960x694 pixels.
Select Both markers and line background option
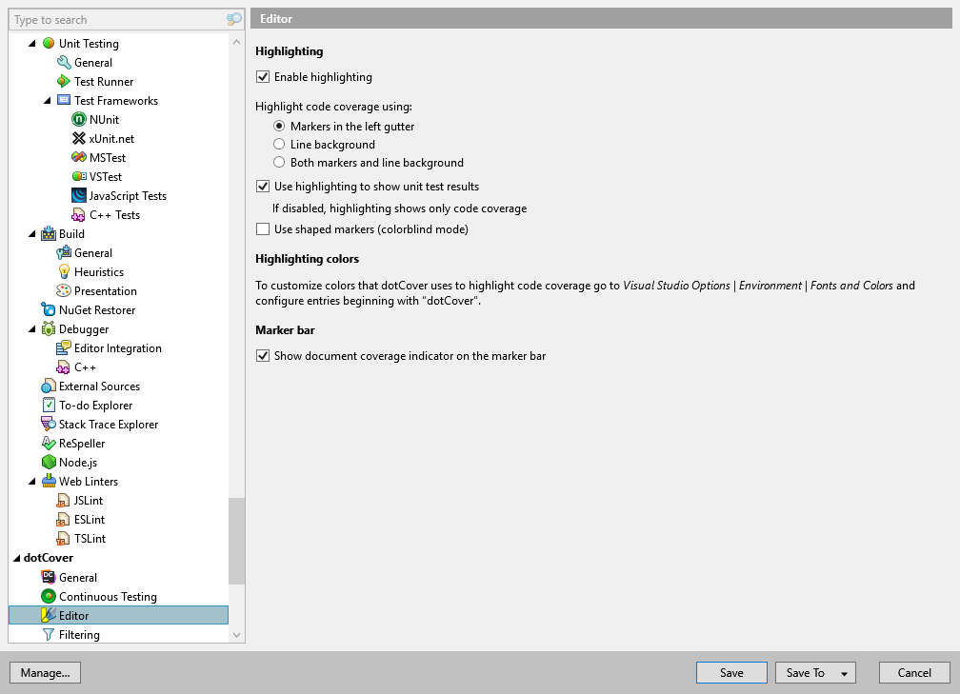pyautogui.click(x=279, y=162)
